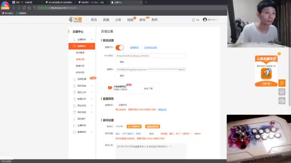
Task: Click the 设置预告 button
Action: point(123,105)
